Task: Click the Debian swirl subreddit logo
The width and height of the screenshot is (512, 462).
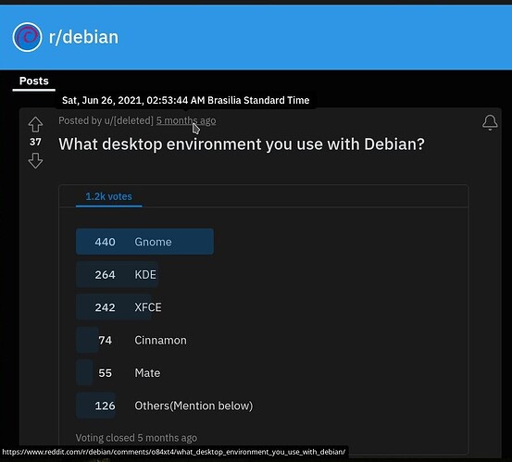Action: point(27,37)
